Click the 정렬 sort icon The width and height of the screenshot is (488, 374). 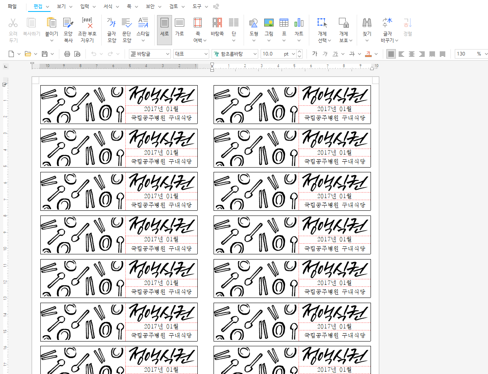pos(408,23)
